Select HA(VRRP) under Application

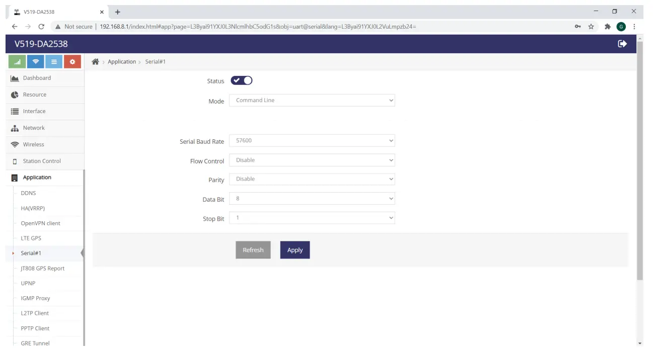pyautogui.click(x=33, y=208)
